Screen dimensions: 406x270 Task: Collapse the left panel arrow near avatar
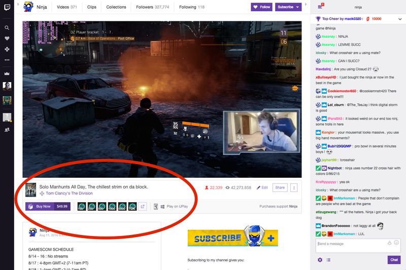[x=18, y=4]
